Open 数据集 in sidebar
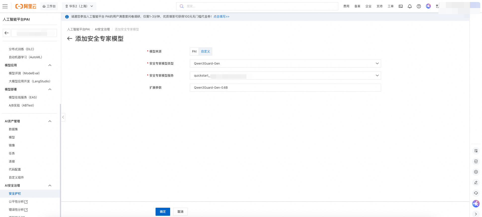 pos(13,129)
